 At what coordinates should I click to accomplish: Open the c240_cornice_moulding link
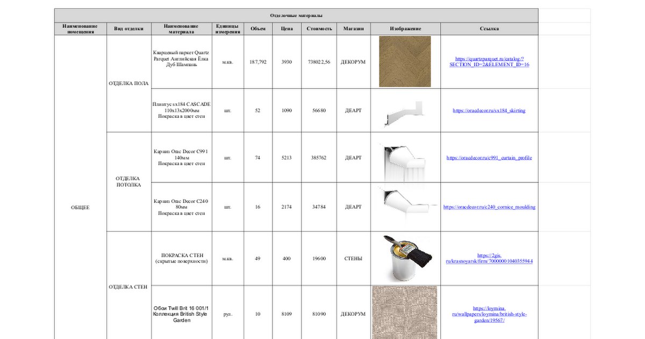point(489,207)
